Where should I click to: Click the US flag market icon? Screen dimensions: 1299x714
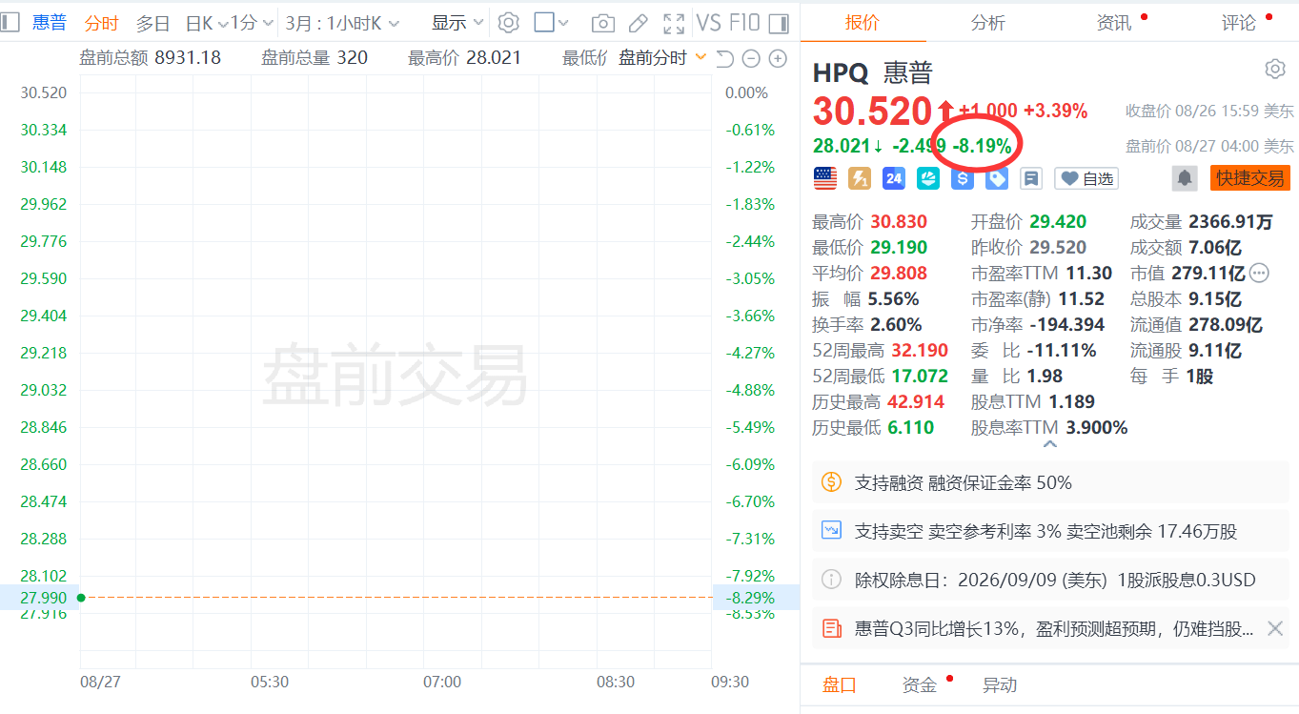824,178
